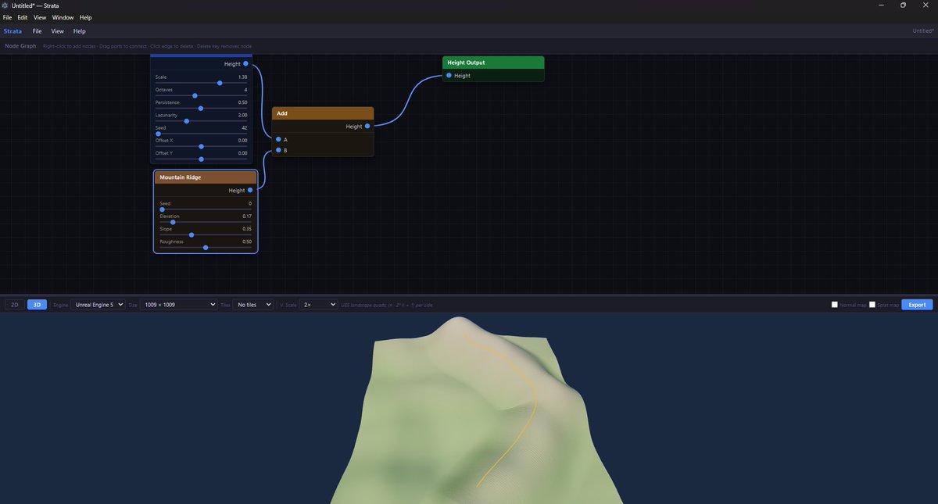Open the Size dropdown showing 1009 × 1009
This screenshot has width=938, height=504.
(178, 305)
